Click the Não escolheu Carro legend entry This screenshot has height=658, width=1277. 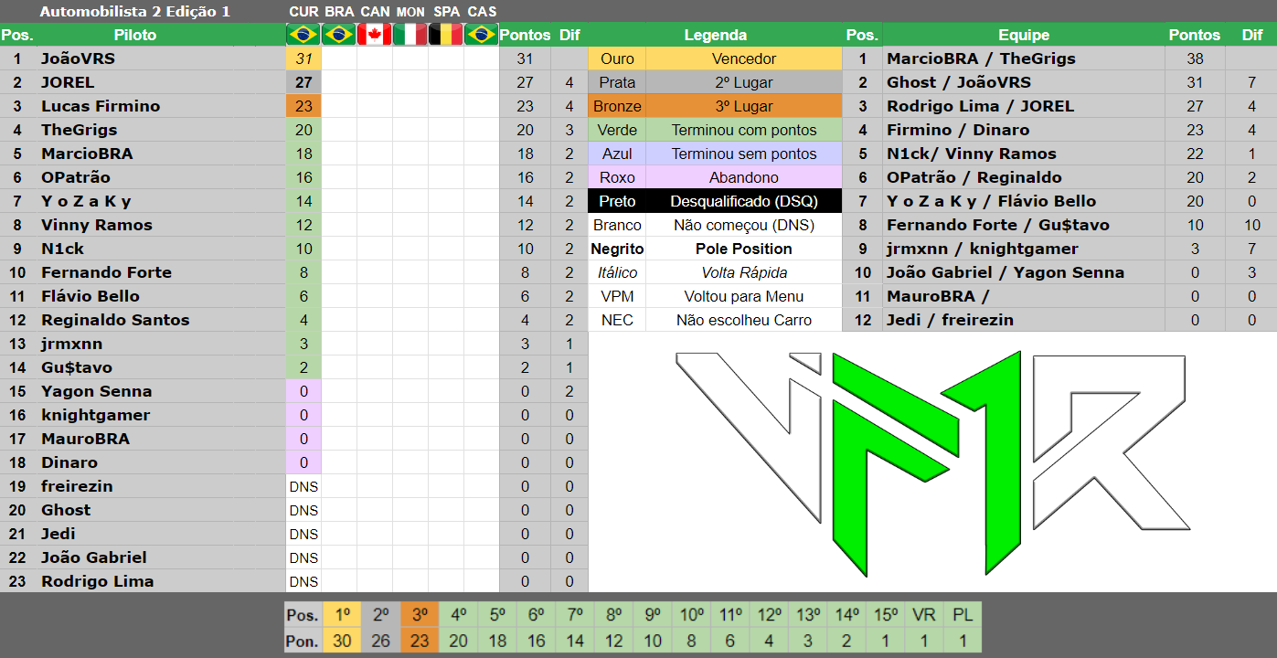pos(744,320)
